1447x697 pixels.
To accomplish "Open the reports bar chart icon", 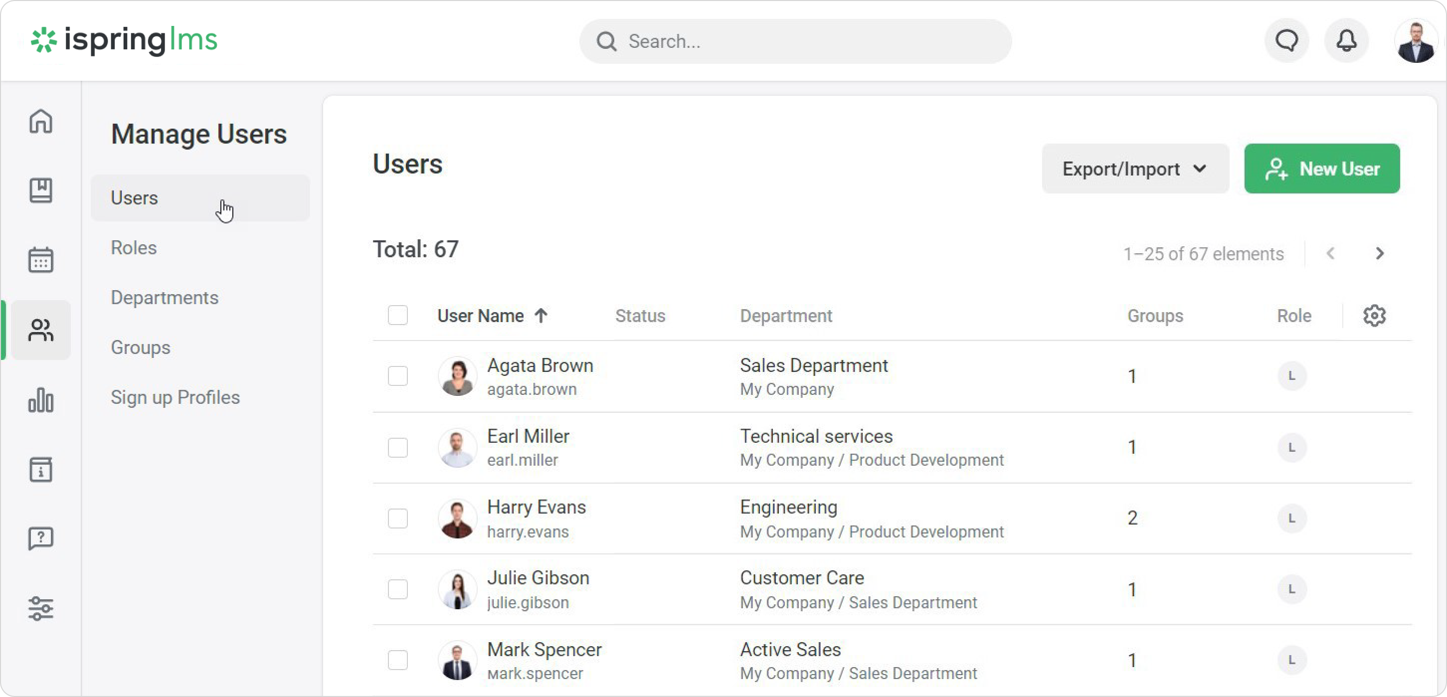I will click(40, 400).
